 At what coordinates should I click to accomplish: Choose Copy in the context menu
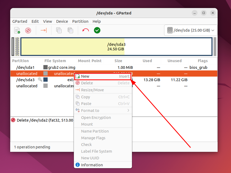pos(103,97)
